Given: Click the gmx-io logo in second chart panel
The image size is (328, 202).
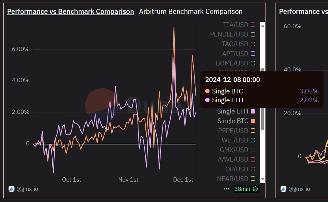Looking at the screenshot, I should pyautogui.click(x=284, y=189).
